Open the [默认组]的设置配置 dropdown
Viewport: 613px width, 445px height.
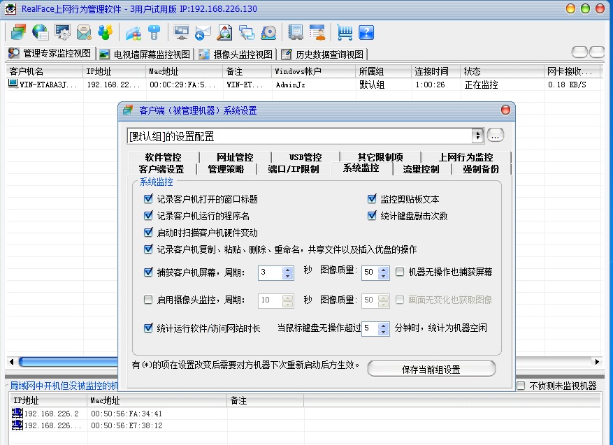click(x=477, y=136)
